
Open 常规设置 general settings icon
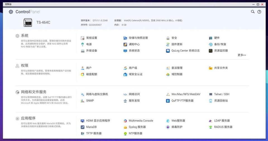83,38
